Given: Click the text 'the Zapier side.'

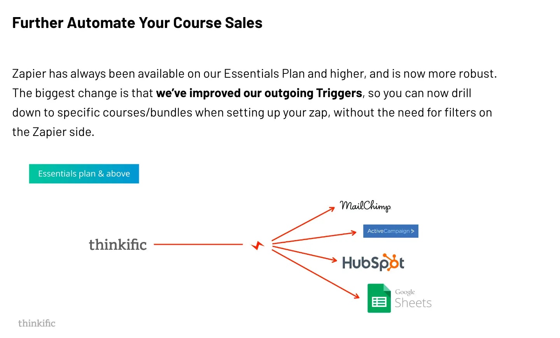Looking at the screenshot, I should (x=53, y=132).
